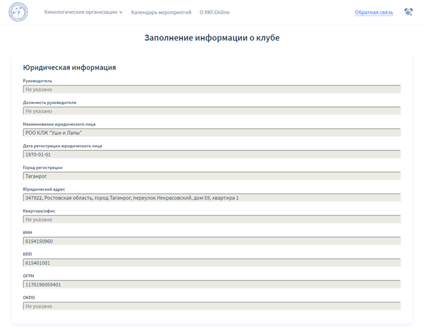Expand the Кинологические организации dropdown
The height and width of the screenshot is (328, 425).
83,13
